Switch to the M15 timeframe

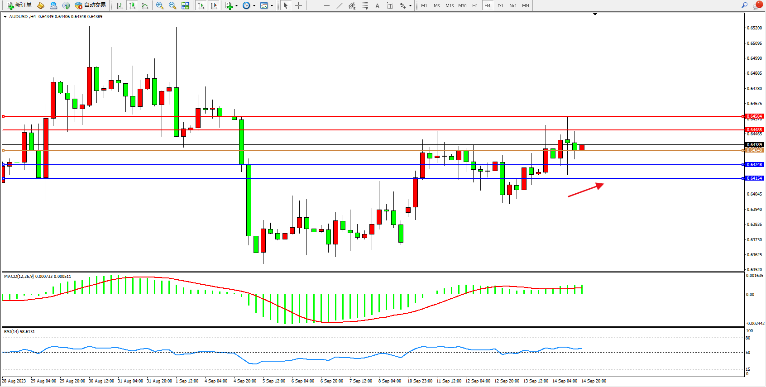(449, 5)
